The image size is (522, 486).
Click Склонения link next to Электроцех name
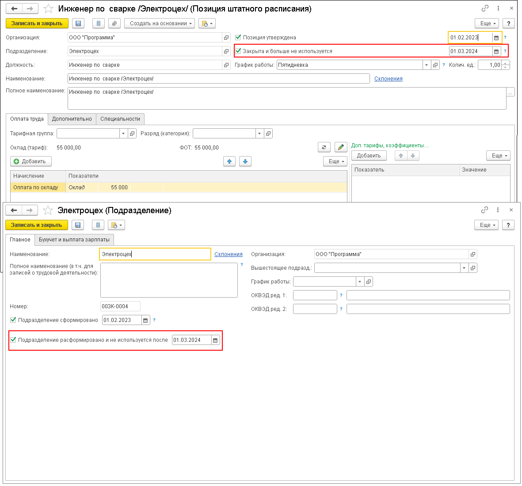point(229,254)
